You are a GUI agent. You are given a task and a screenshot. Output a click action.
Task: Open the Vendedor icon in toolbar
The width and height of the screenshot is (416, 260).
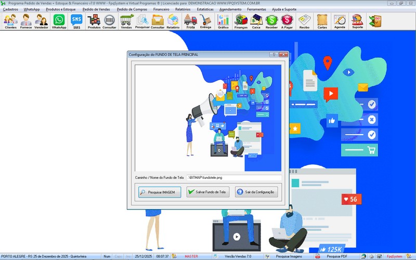42,21
